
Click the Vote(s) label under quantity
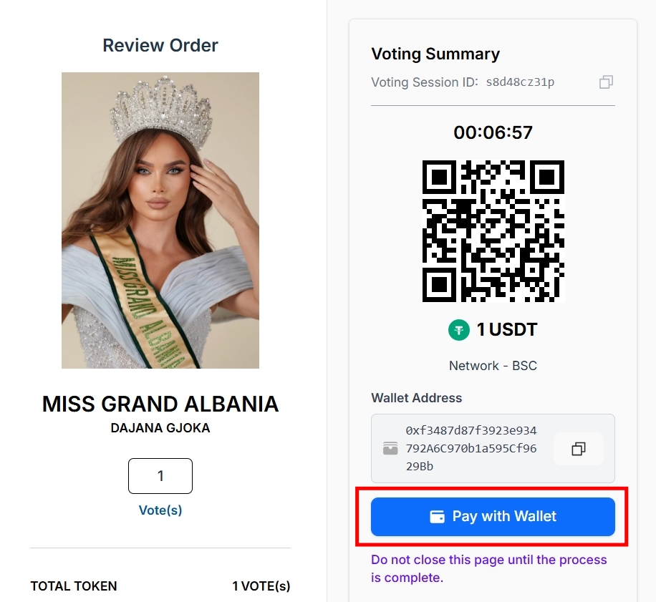point(160,510)
